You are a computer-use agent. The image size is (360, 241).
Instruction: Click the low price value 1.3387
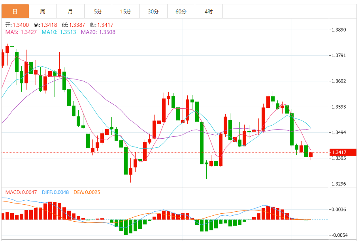77,25
